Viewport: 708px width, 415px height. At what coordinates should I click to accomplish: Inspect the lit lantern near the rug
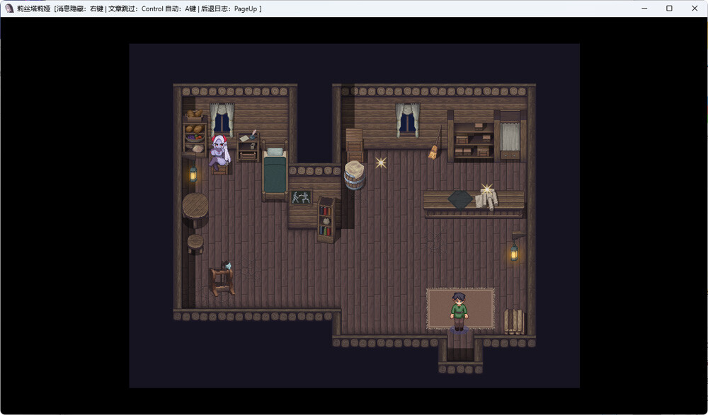pos(514,252)
